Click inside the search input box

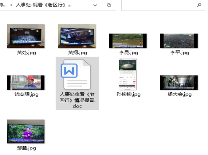pyautogui.click(x=159, y=5)
